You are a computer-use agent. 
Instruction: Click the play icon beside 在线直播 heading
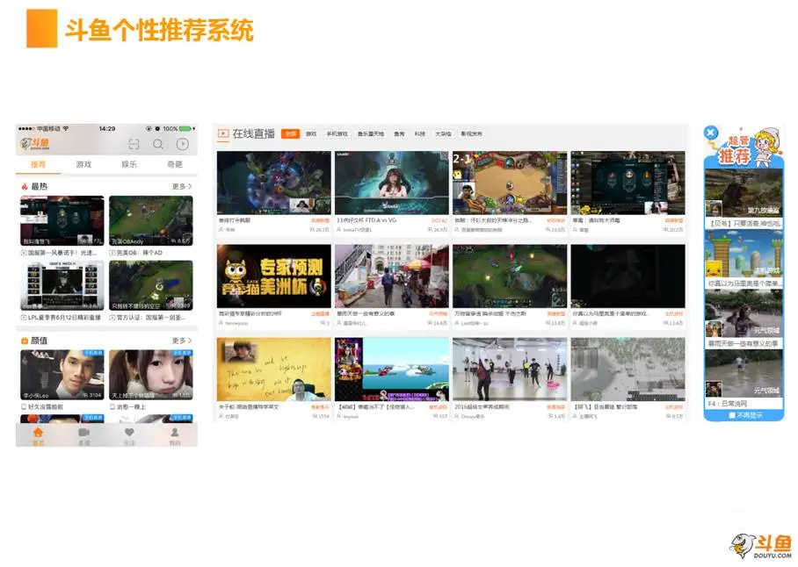point(223,133)
